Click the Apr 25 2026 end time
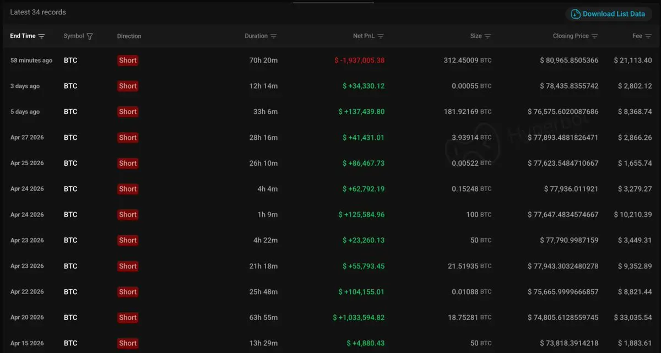Viewport: 661px width, 353px height. click(x=27, y=163)
